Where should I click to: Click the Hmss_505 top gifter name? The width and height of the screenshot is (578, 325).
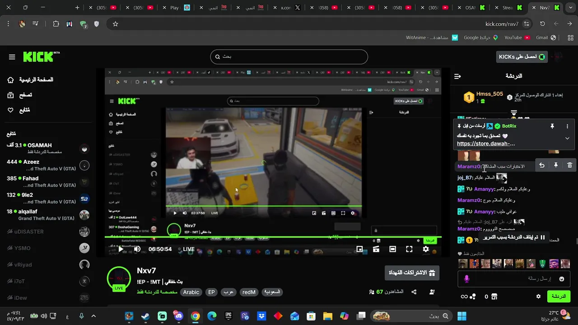(x=489, y=94)
